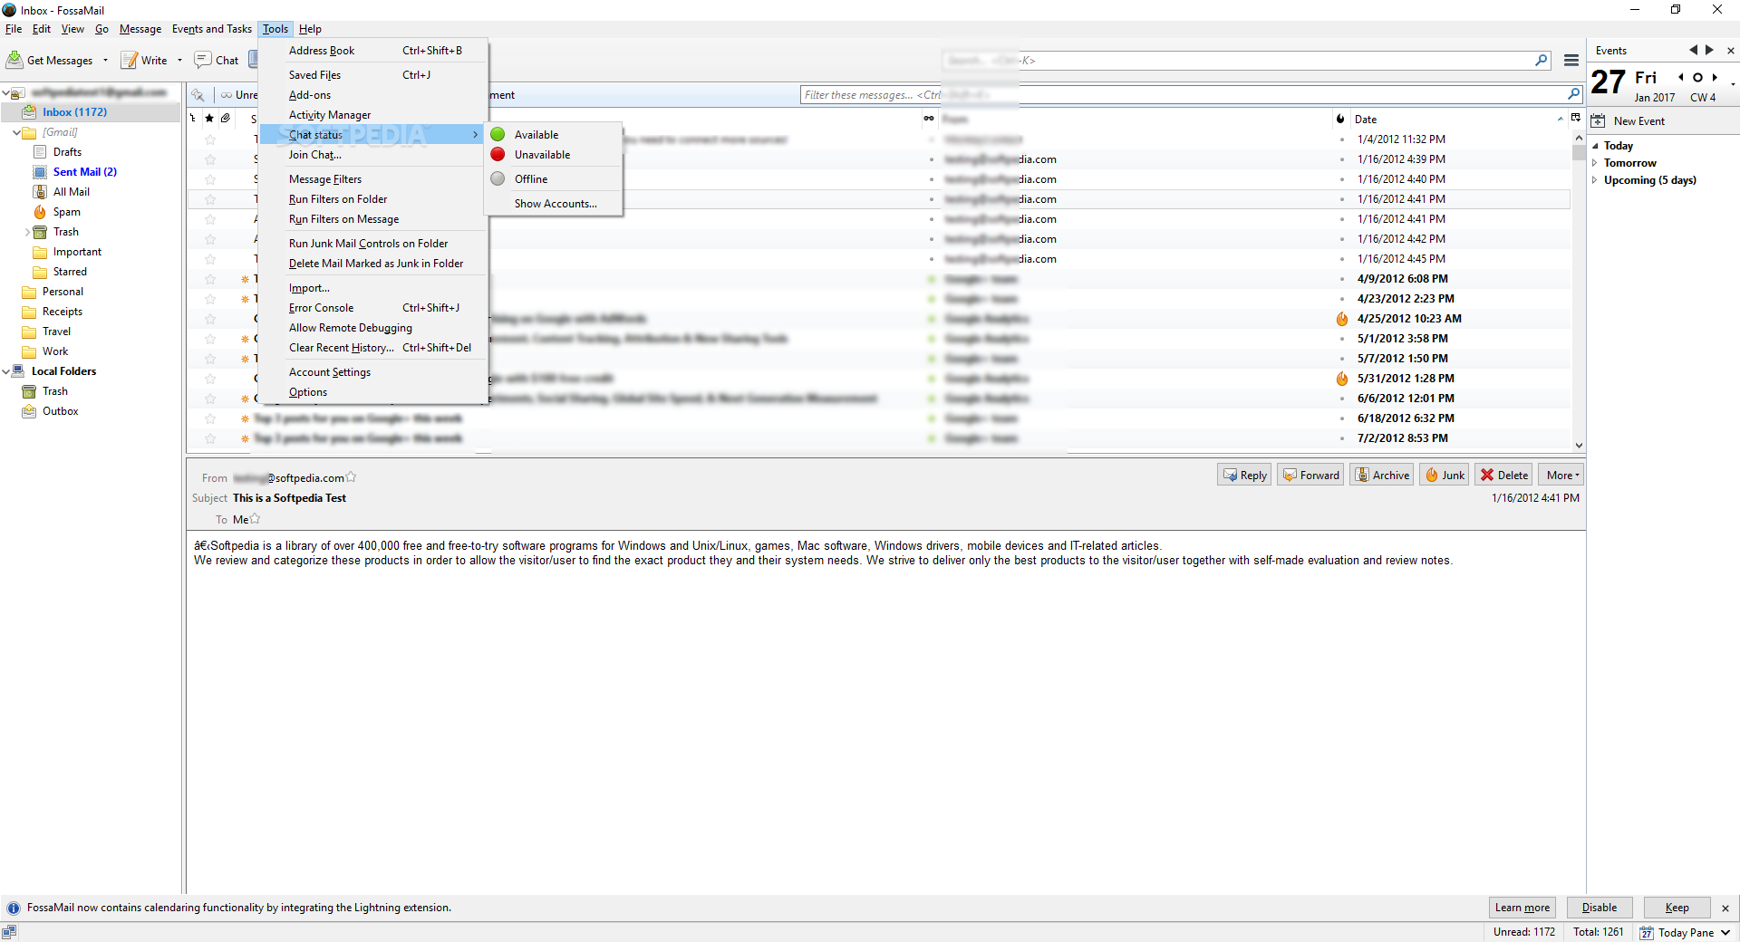Image resolution: width=1740 pixels, height=942 pixels.
Task: Expand the Upcoming (5 days) section
Action: (1595, 180)
